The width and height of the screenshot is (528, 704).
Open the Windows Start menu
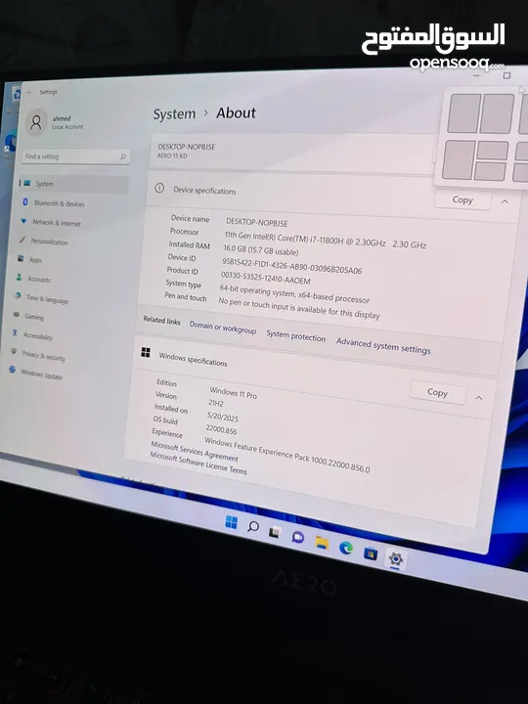click(231, 522)
